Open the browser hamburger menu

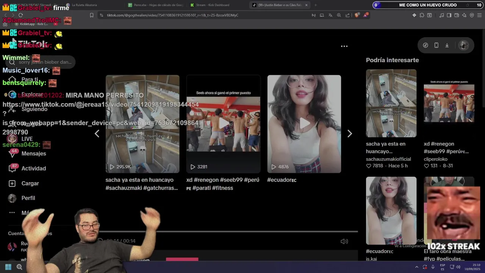coord(479,15)
